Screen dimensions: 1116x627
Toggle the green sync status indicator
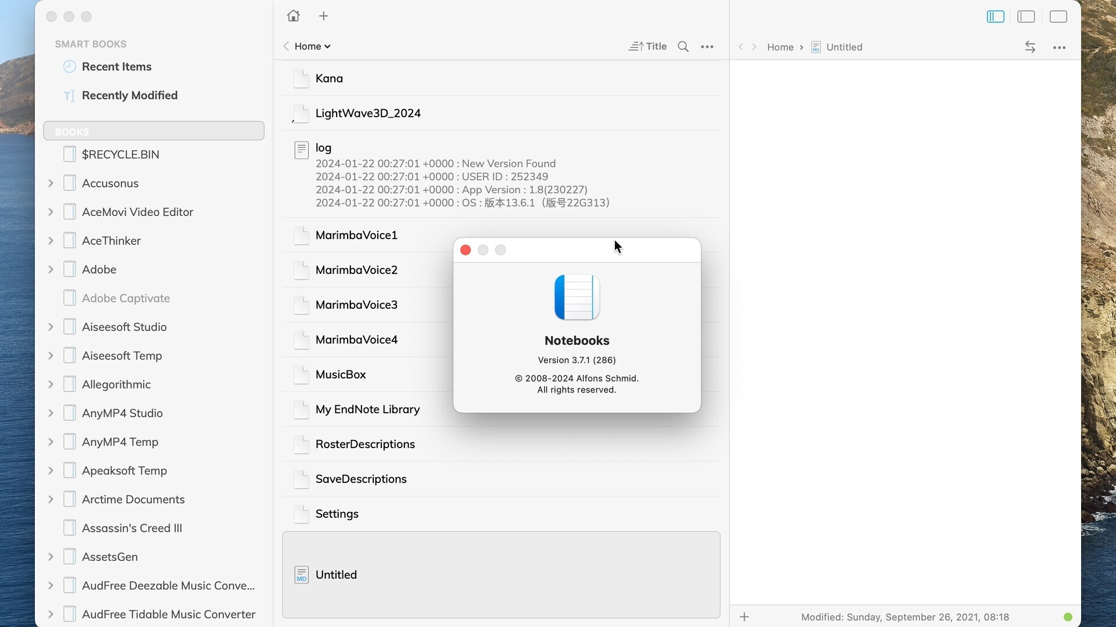click(1067, 617)
